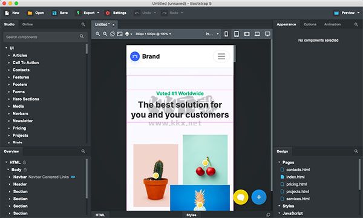Viewport: 363px width, 218px height.
Task: Click the reset zoom icon above the canvas
Action: click(x=113, y=34)
